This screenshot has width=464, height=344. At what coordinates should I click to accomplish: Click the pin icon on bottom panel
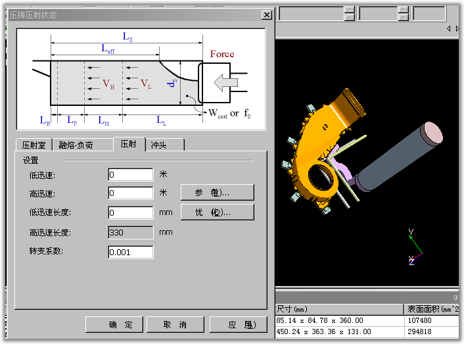455,298
